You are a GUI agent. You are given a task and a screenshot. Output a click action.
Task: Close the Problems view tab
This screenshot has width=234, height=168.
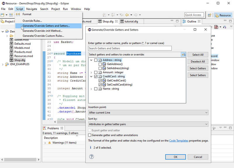[x=62, y=128]
